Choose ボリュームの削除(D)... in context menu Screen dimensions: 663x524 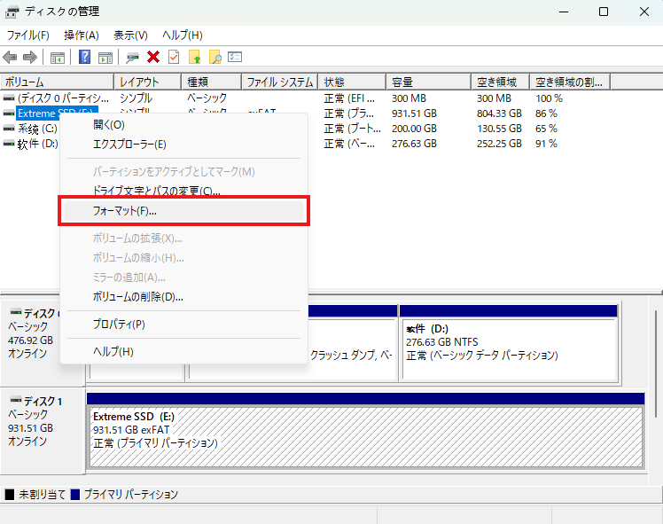(137, 297)
